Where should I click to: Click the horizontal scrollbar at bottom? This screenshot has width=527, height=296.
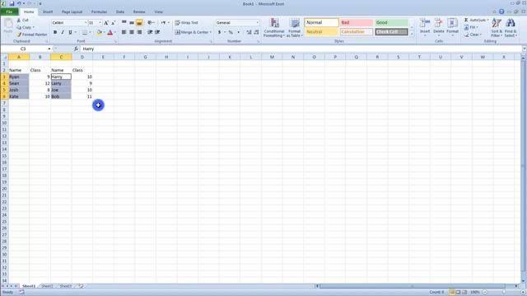click(412, 286)
